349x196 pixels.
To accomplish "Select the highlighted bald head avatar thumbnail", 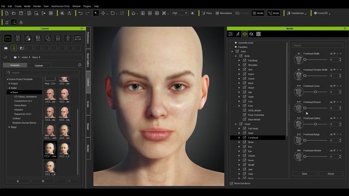I will 50,150.
